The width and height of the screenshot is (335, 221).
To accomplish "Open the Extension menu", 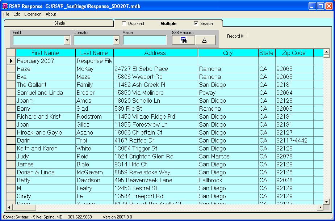I will (33, 14).
